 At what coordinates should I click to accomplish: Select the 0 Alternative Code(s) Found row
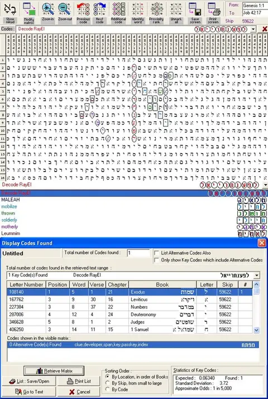click(x=133, y=345)
